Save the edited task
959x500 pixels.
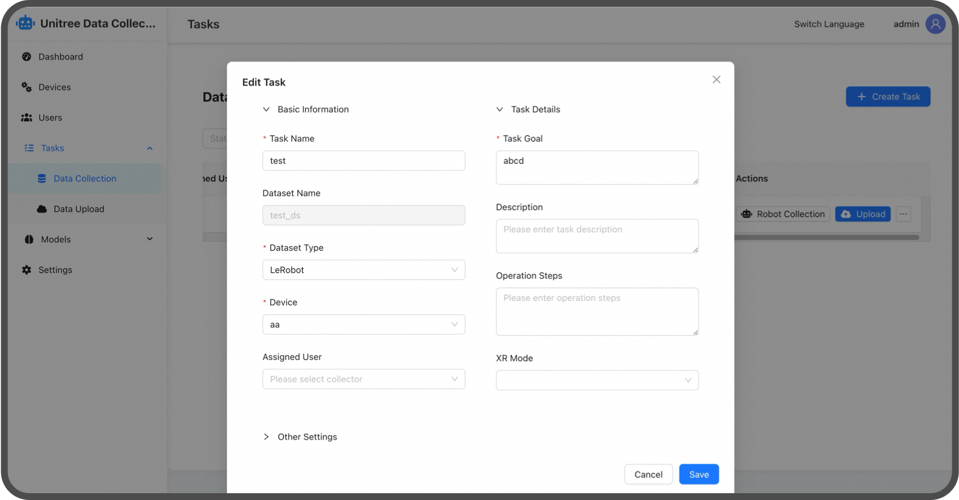click(x=698, y=474)
